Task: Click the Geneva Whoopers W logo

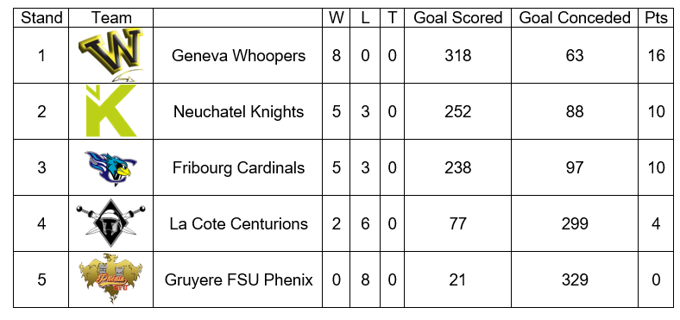Action: point(111,55)
